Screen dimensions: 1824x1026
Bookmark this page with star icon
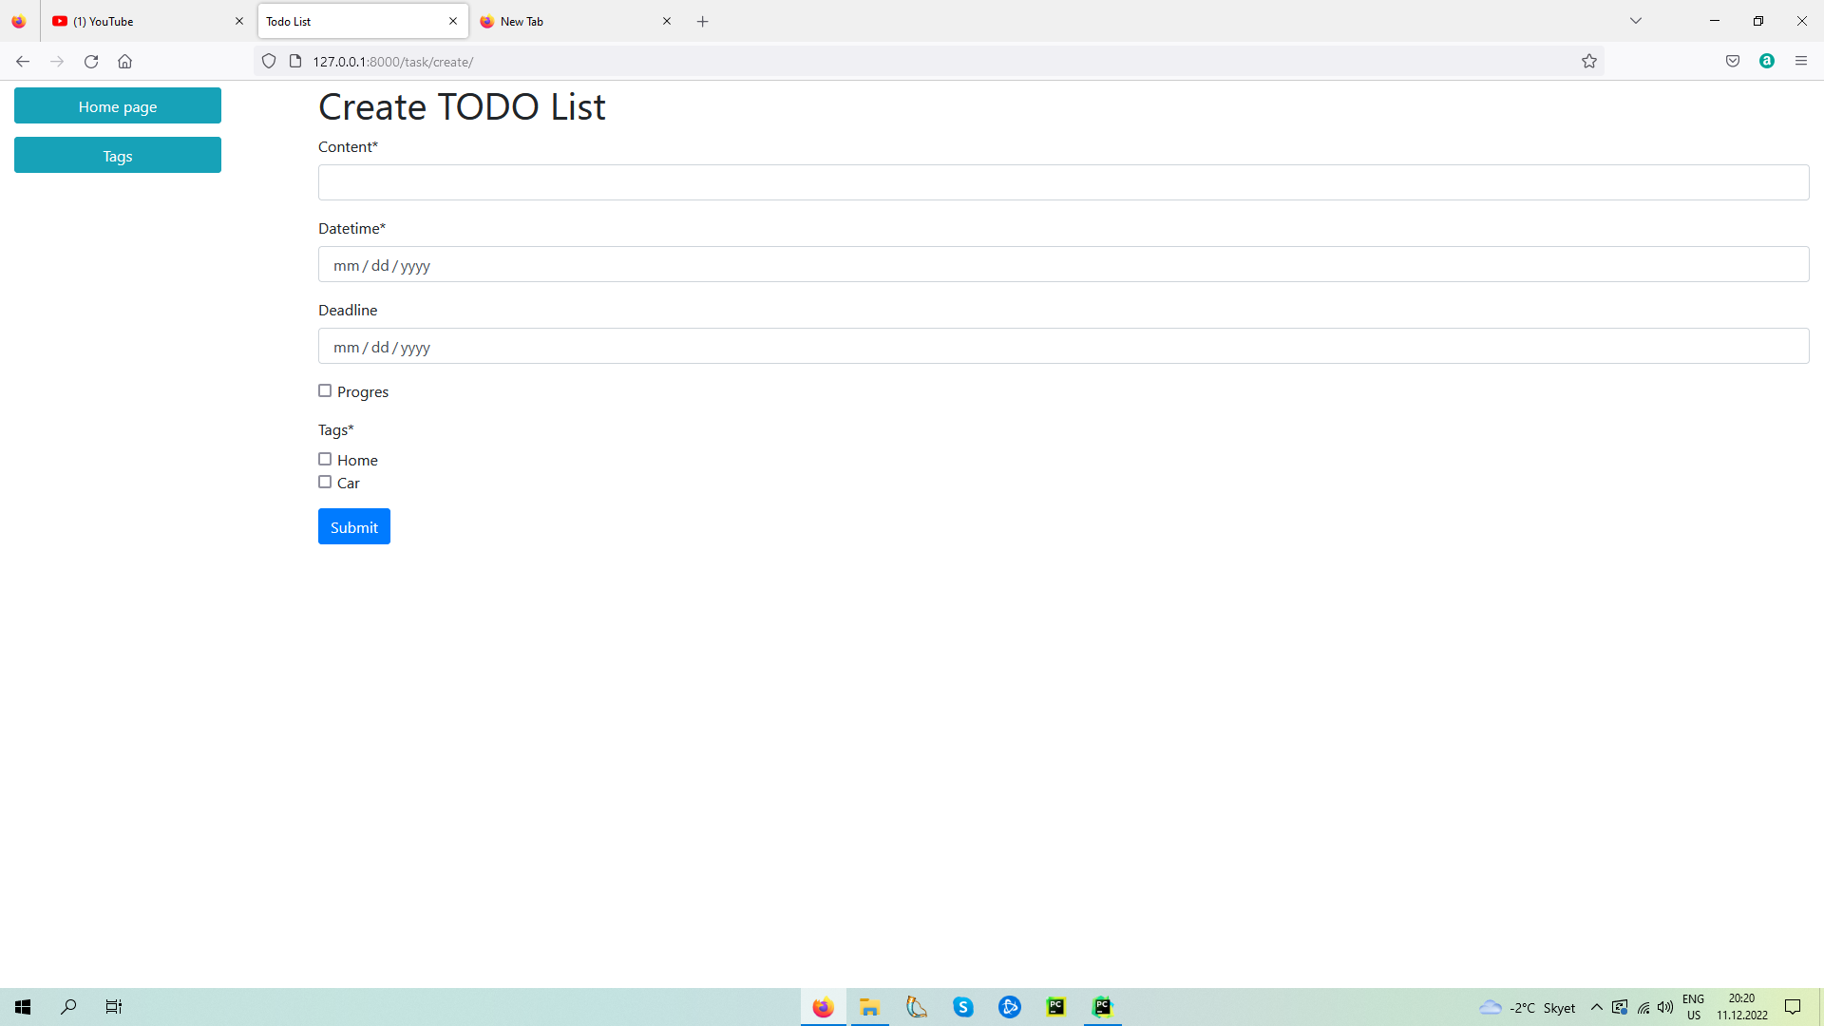tap(1588, 62)
